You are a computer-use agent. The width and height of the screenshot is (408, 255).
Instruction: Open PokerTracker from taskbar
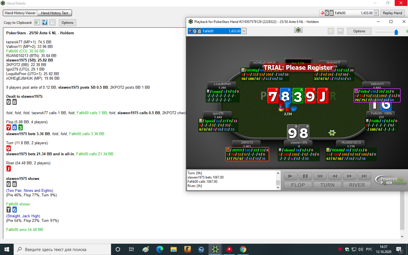pyautogui.click(x=215, y=249)
